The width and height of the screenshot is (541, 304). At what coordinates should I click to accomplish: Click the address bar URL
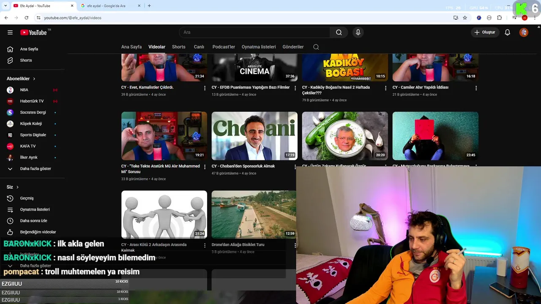pyautogui.click(x=73, y=18)
